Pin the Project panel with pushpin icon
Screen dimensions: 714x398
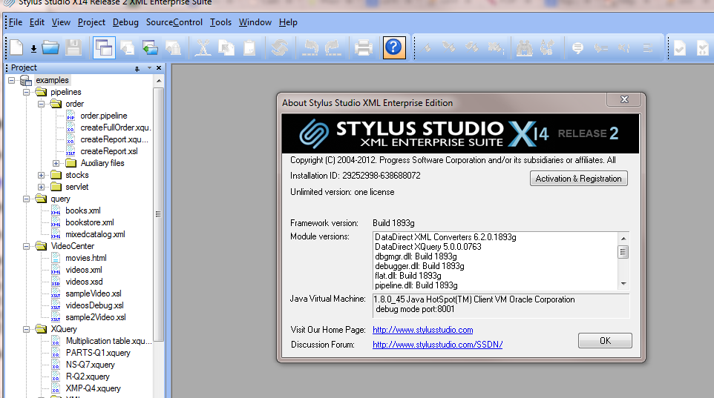(x=137, y=68)
